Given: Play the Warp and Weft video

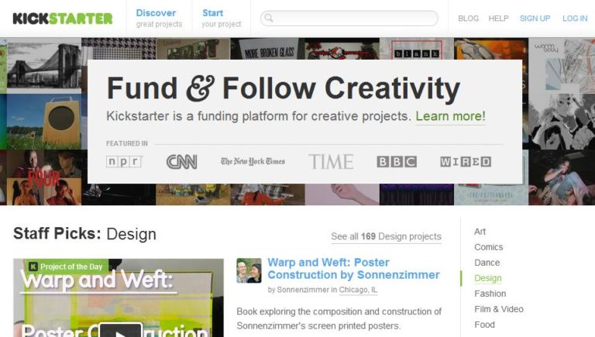Looking at the screenshot, I should (120, 329).
